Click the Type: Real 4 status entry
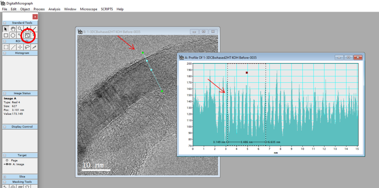 click(12, 102)
